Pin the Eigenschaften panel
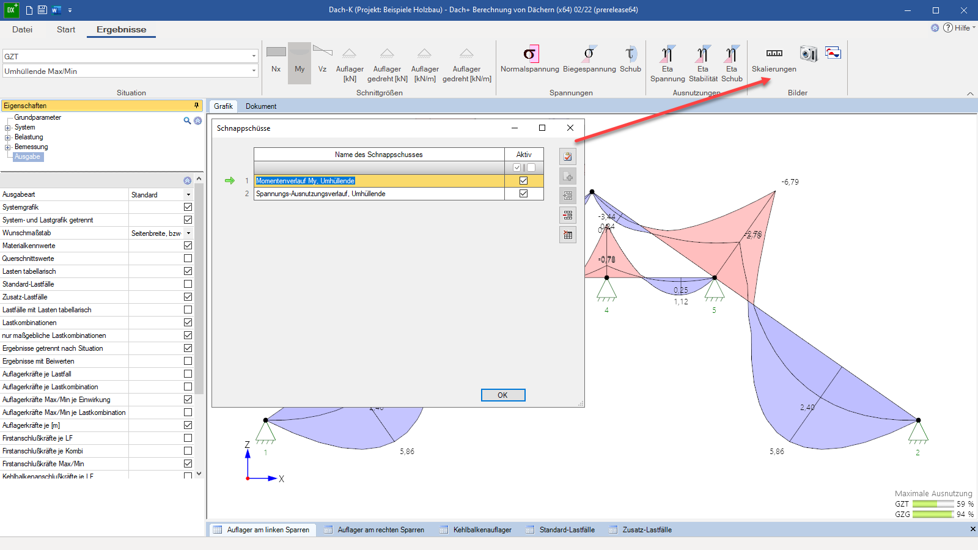This screenshot has height=550, width=978. click(x=196, y=106)
